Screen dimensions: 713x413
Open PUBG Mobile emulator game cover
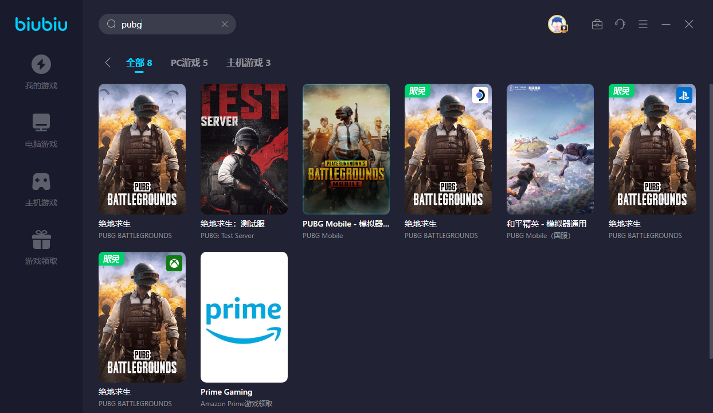pos(346,149)
